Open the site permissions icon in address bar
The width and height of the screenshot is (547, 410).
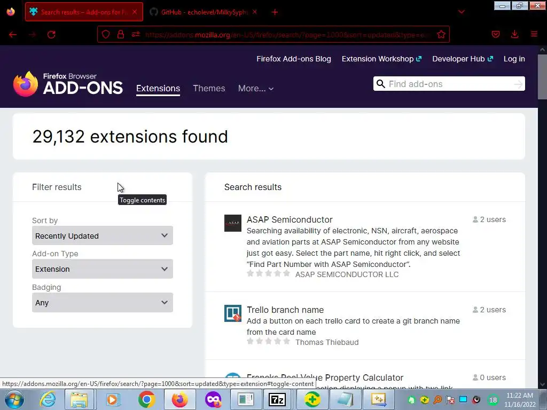coord(135,34)
